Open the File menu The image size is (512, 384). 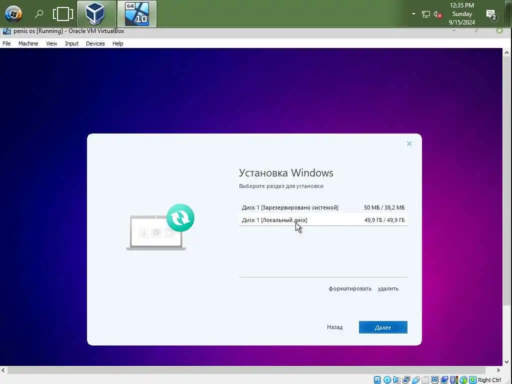click(x=6, y=43)
